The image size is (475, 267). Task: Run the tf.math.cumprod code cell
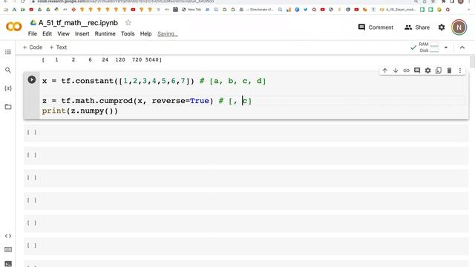pos(32,79)
